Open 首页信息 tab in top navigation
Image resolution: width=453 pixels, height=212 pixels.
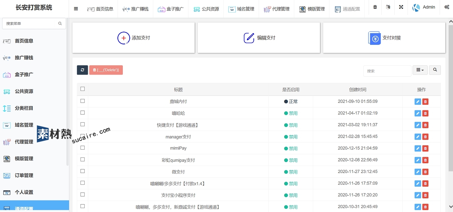(100, 9)
